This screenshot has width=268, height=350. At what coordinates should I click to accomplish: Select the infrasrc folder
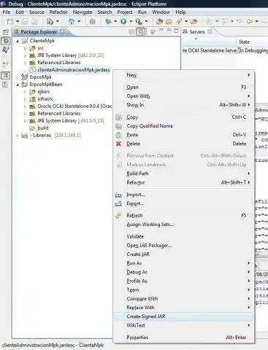(45, 99)
